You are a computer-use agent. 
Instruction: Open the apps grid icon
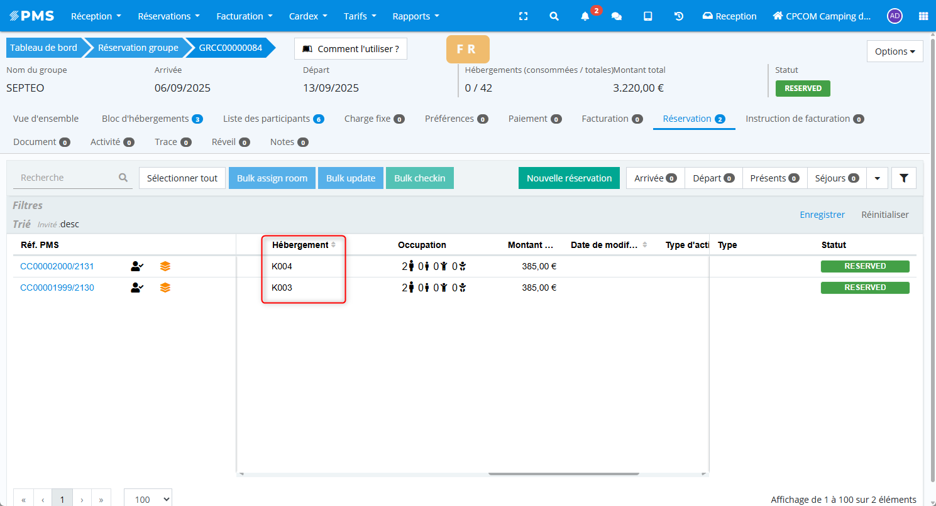click(923, 16)
